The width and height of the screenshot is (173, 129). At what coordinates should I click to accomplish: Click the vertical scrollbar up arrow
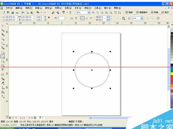pyautogui.click(x=168, y=27)
